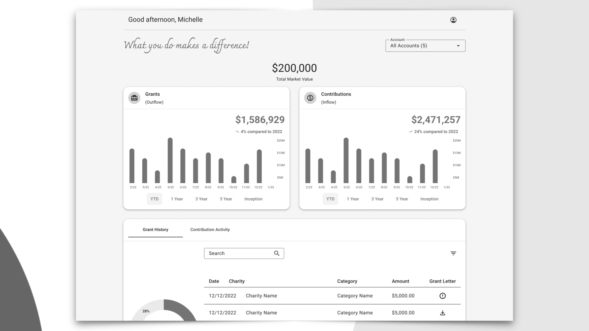Select YTD range in Contributions card
This screenshot has height=331, width=589.
click(330, 199)
